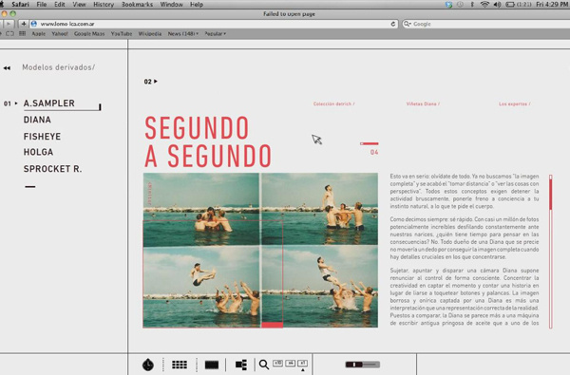Click the red 04 page indicator bar
This screenshot has width=570, height=375.
(x=370, y=144)
